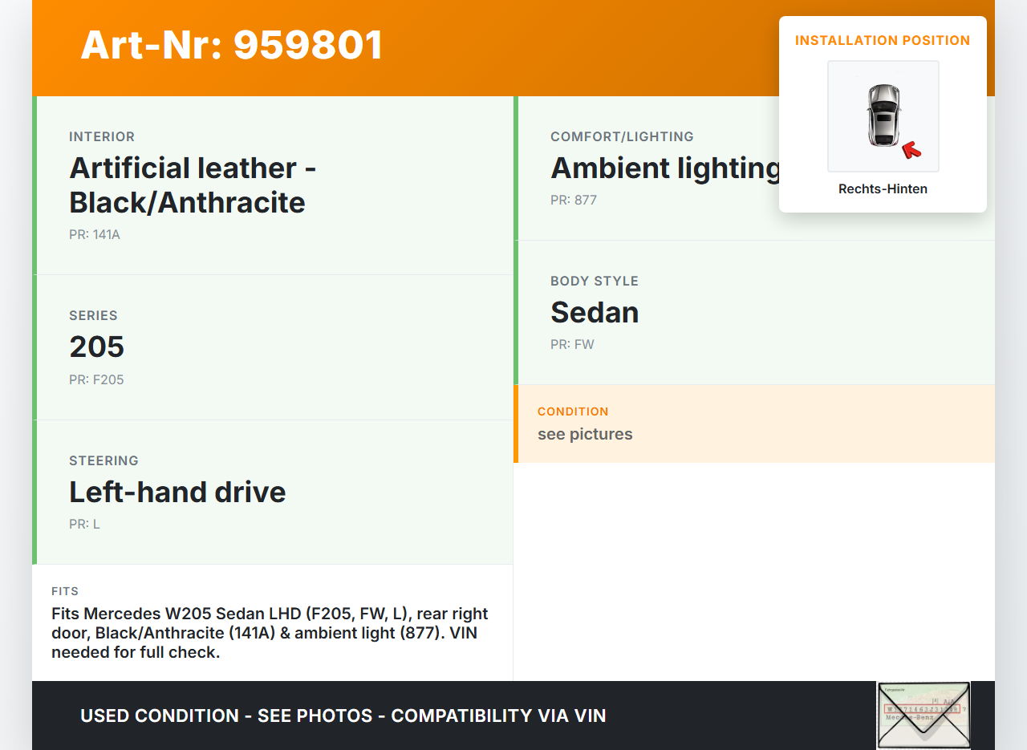
Task: Click the Installation Position heading
Action: tap(883, 41)
